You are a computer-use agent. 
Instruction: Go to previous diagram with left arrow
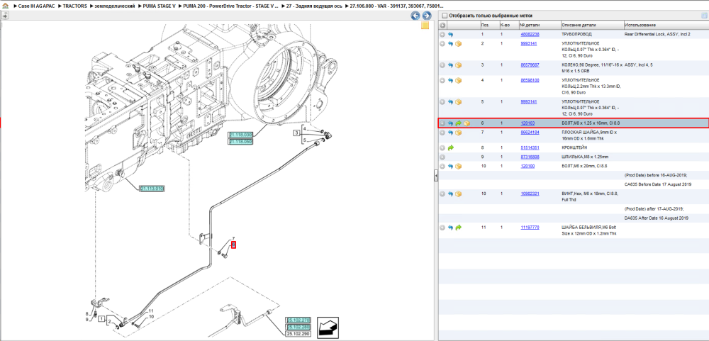[415, 16]
